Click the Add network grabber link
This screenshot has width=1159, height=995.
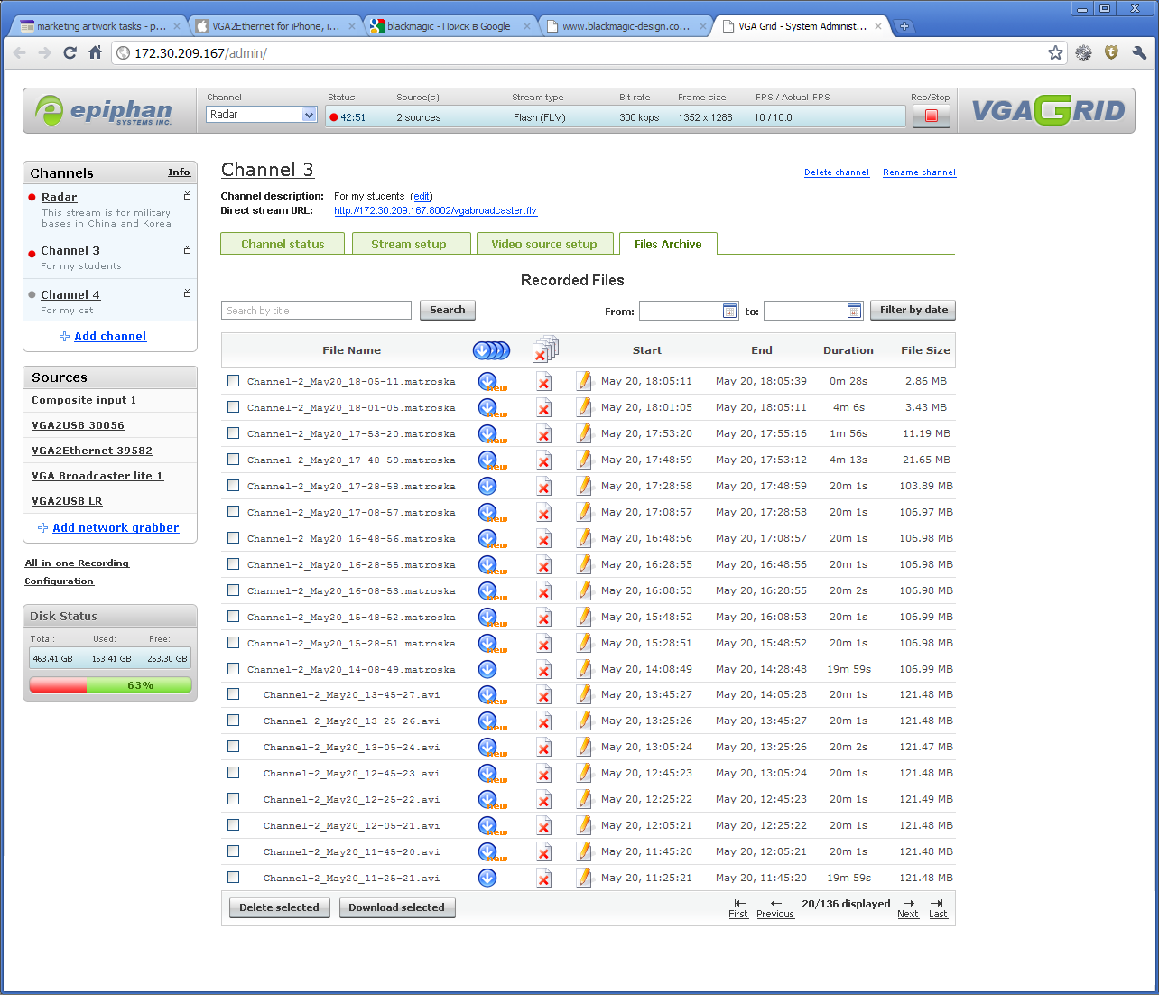(116, 527)
